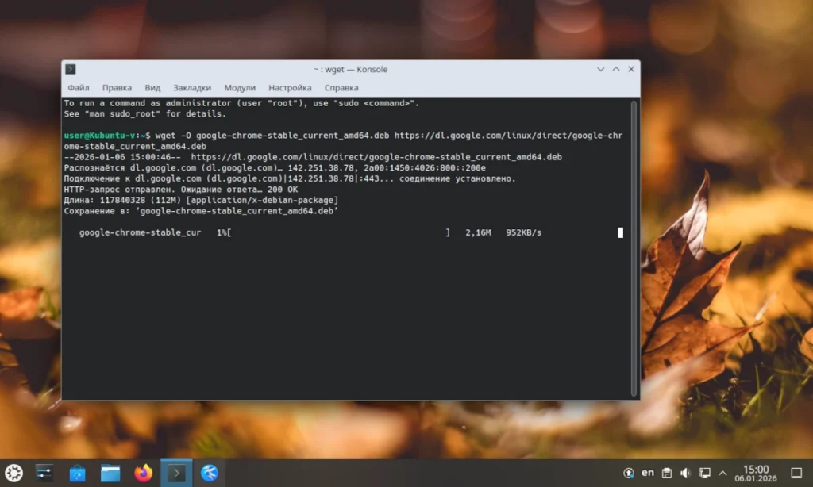813x487 pixels.
Task: Open the clipboard tray icon
Action: [667, 473]
